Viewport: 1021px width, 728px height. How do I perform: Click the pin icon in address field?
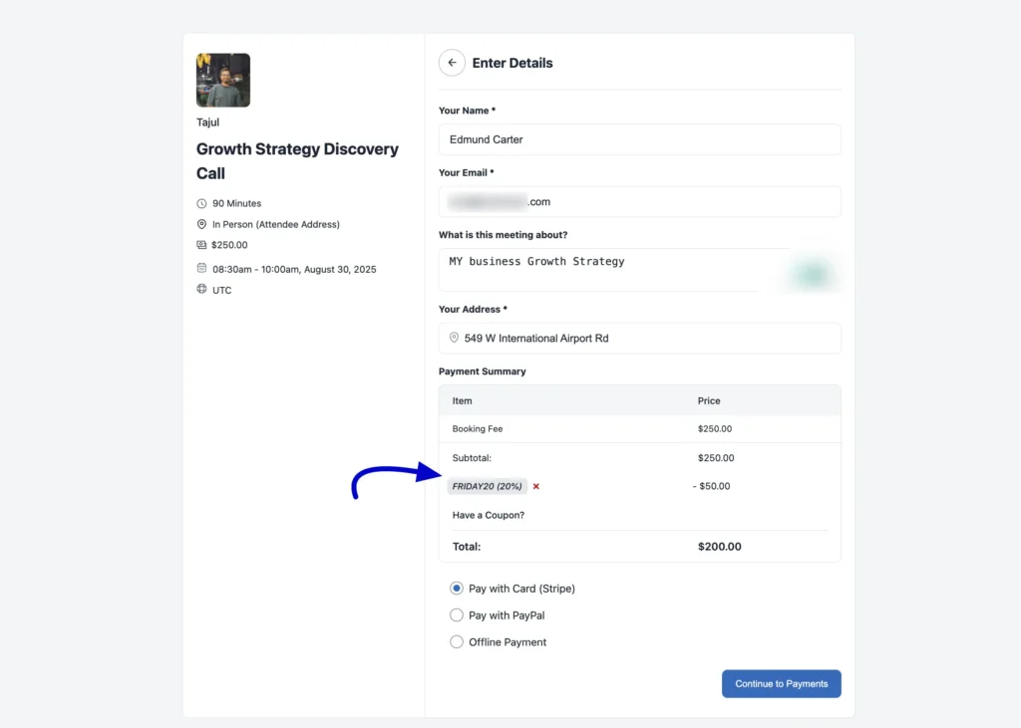pyautogui.click(x=454, y=338)
